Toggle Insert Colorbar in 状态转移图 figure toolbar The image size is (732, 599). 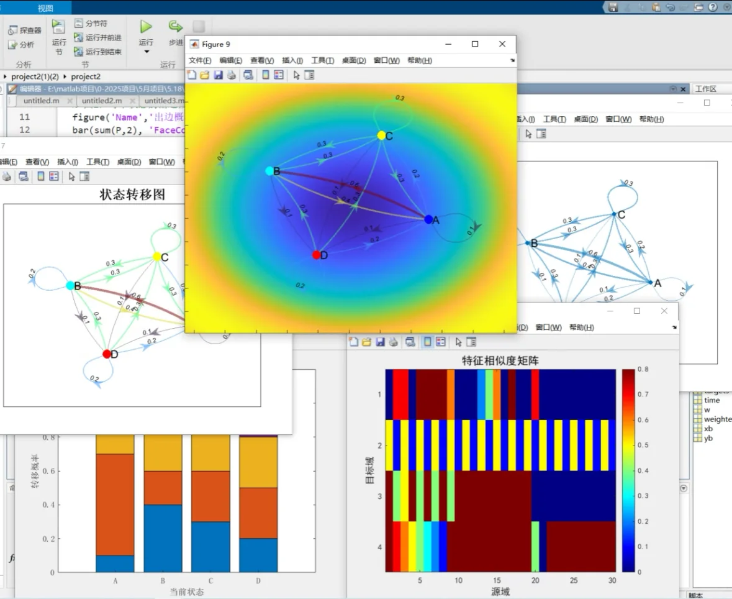pyautogui.click(x=41, y=176)
